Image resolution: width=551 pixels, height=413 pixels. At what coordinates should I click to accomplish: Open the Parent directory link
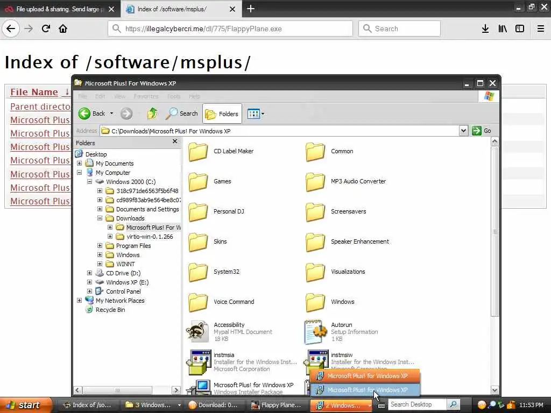[x=40, y=106]
